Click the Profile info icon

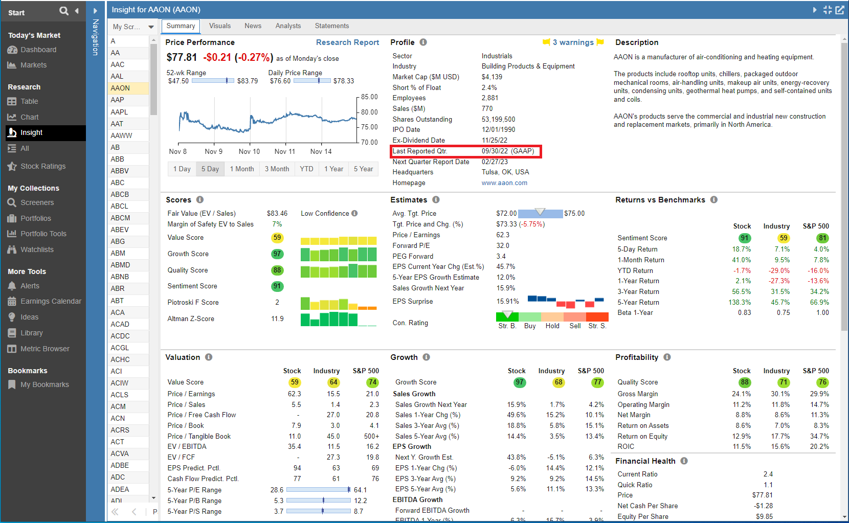pyautogui.click(x=423, y=42)
